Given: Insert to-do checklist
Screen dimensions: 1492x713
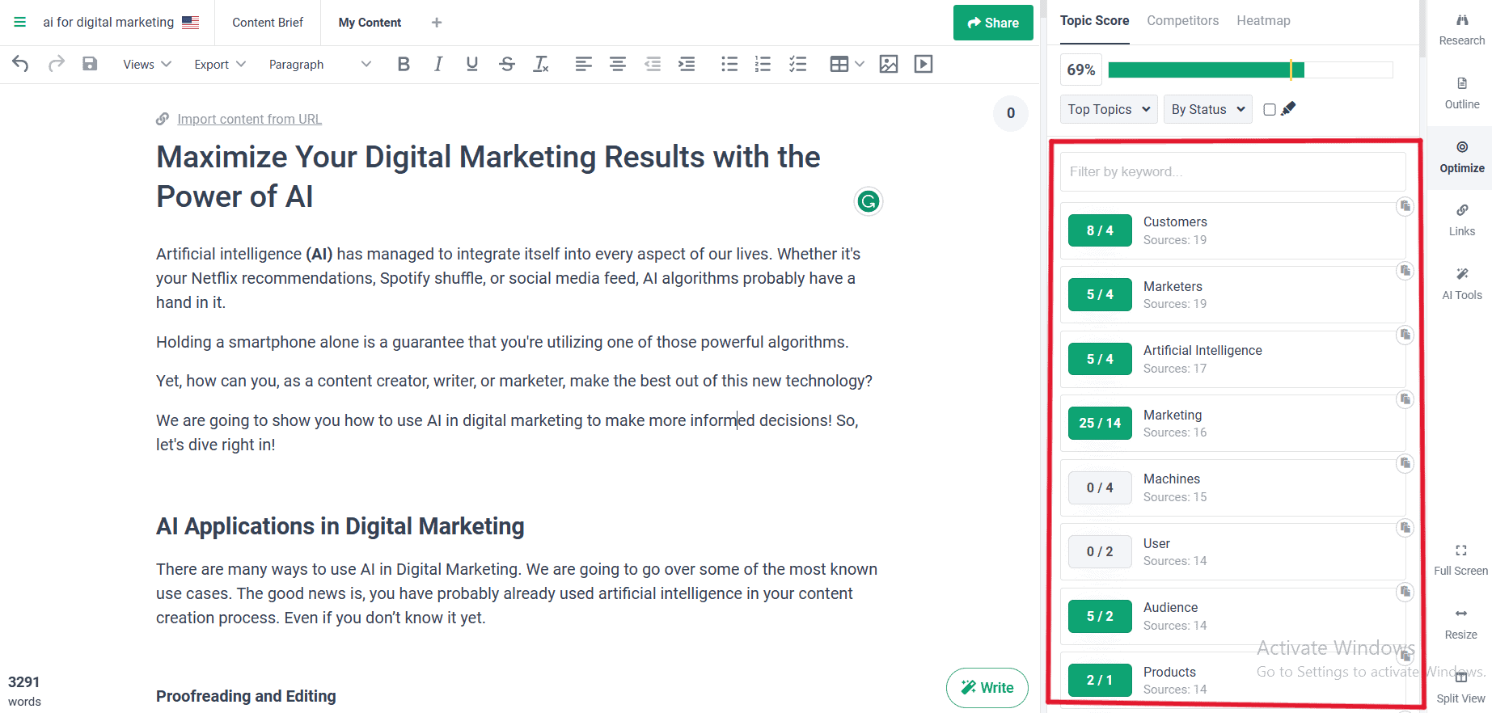Looking at the screenshot, I should (798, 64).
